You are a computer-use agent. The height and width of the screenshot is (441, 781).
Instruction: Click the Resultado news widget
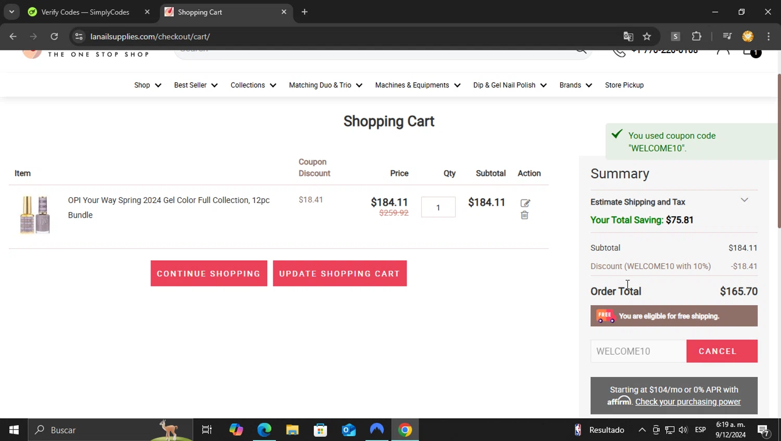tap(599, 430)
